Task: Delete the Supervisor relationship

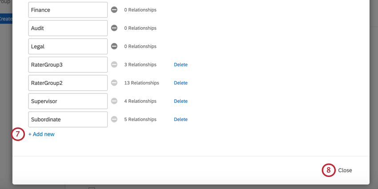Action: tap(181, 101)
